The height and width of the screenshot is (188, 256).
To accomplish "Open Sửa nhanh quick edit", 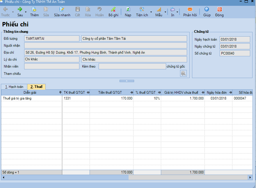I will coord(62,12).
